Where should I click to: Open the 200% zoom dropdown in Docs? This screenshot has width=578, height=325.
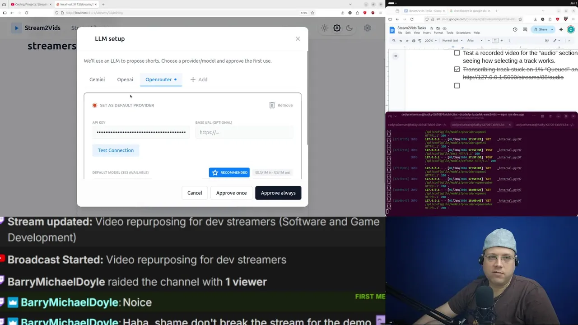click(x=431, y=41)
